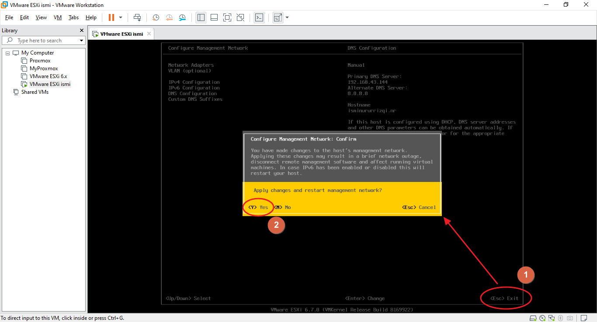Select VLAN (optional) menu entry

click(x=190, y=71)
